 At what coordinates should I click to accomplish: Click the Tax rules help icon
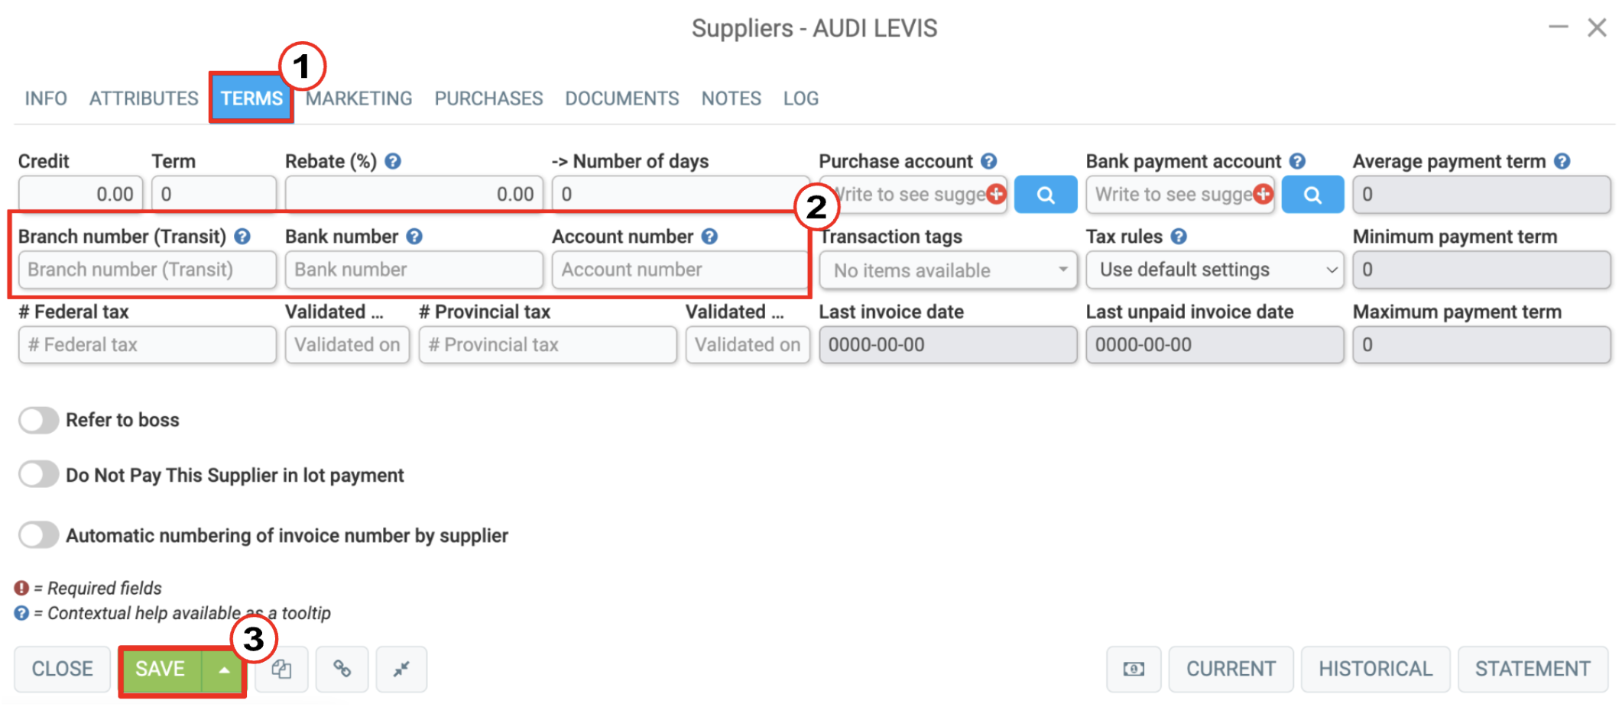pos(1179,237)
